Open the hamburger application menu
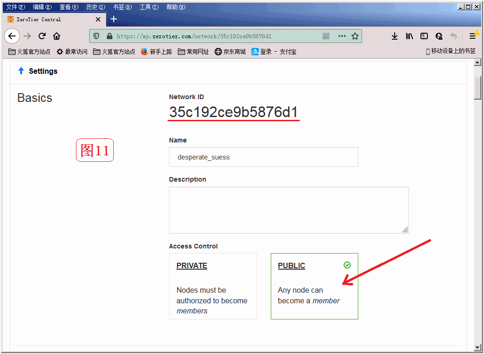Viewport: 484px width, 354px height. tap(472, 36)
